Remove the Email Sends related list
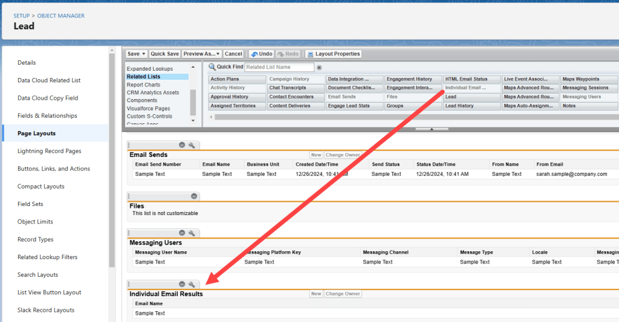The image size is (619, 322). coord(182,145)
